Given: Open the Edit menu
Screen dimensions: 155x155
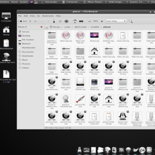Looking at the screenshot, I should 26,16.
